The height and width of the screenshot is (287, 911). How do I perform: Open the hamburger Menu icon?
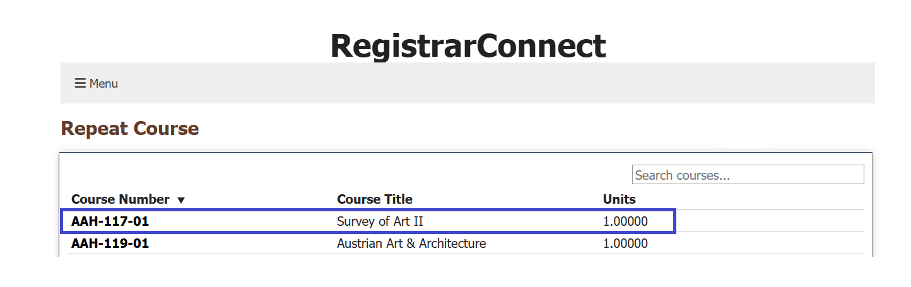[80, 83]
